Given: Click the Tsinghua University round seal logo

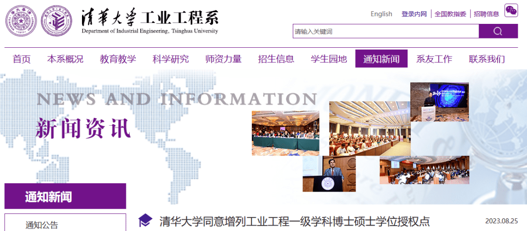Looking at the screenshot, I should pos(21,21).
